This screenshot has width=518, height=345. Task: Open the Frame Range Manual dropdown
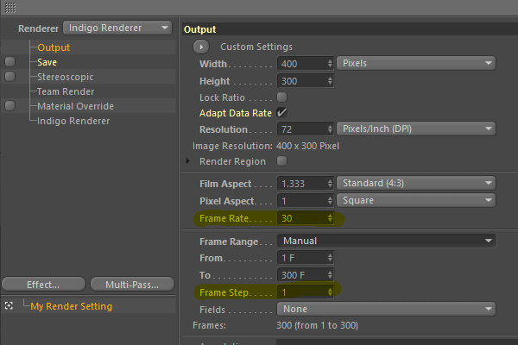click(386, 241)
